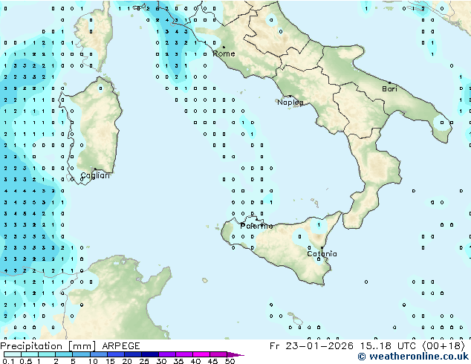The image size is (471, 364).
Task: Click the Naples city label
Action: 290,103
